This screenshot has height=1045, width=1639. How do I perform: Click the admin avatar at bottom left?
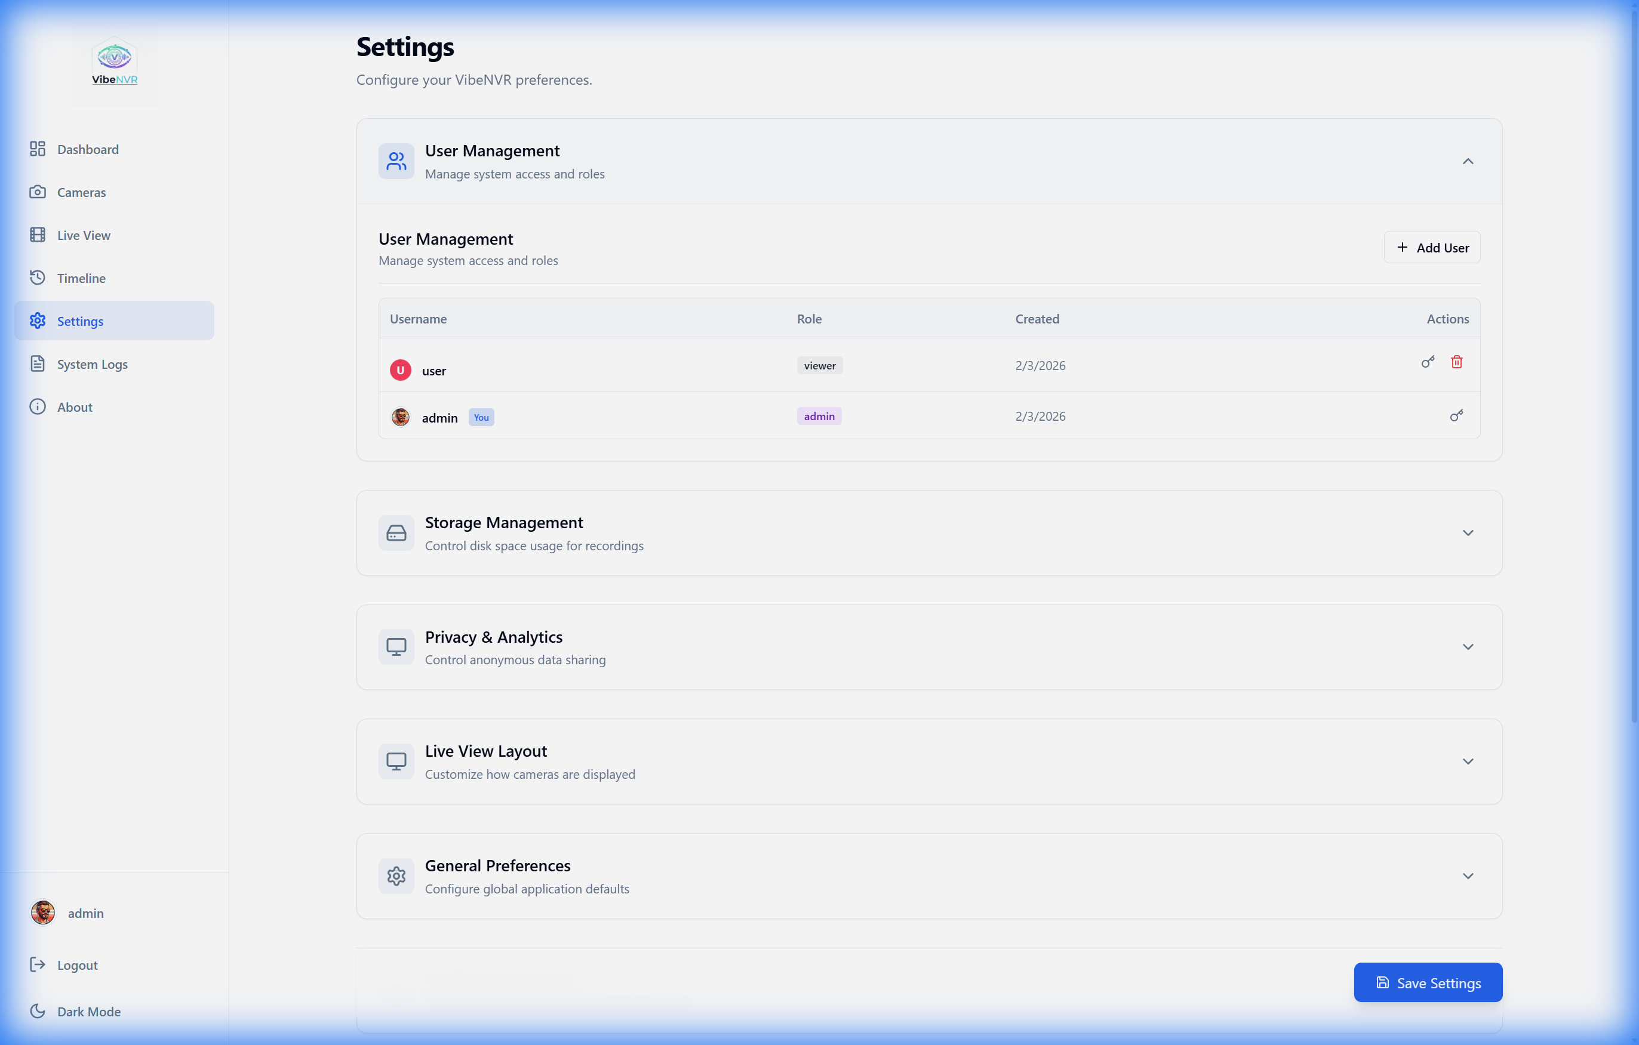42,913
